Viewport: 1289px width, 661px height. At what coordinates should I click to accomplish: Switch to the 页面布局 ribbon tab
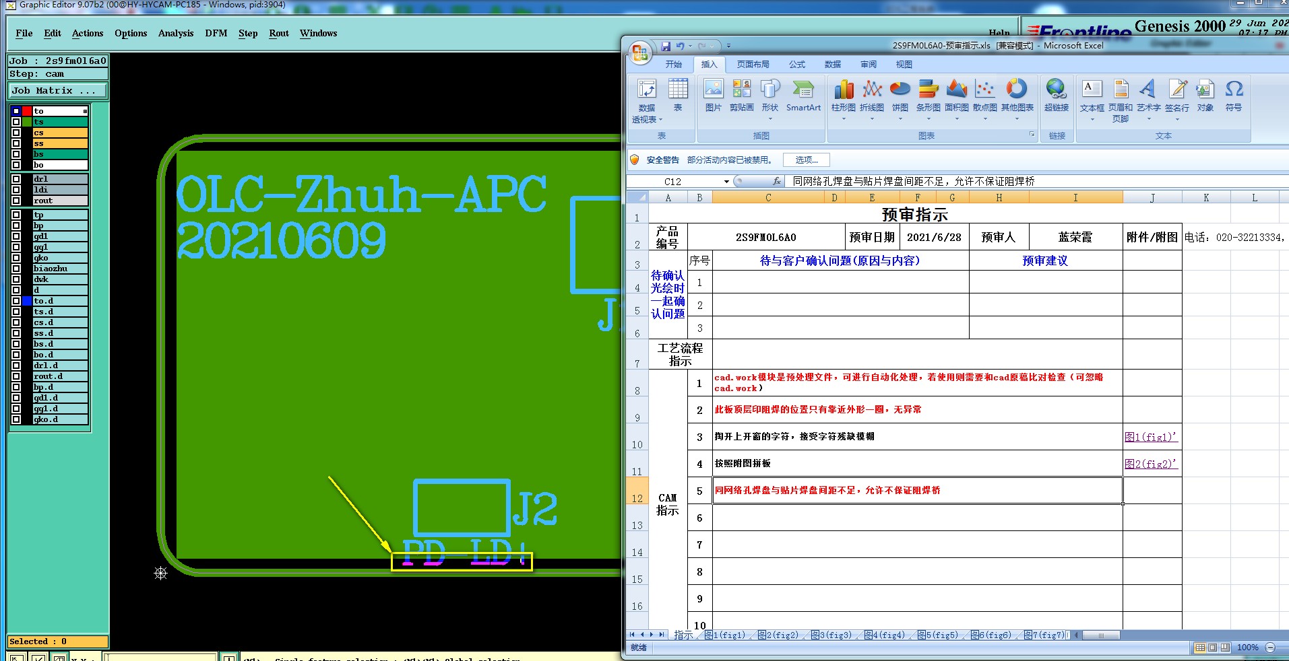(x=753, y=64)
